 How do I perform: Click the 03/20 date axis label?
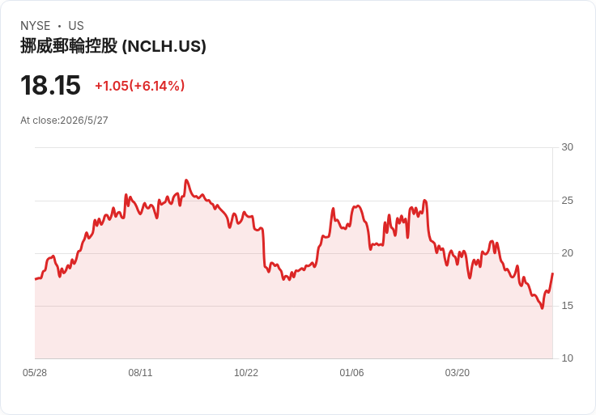tap(458, 373)
